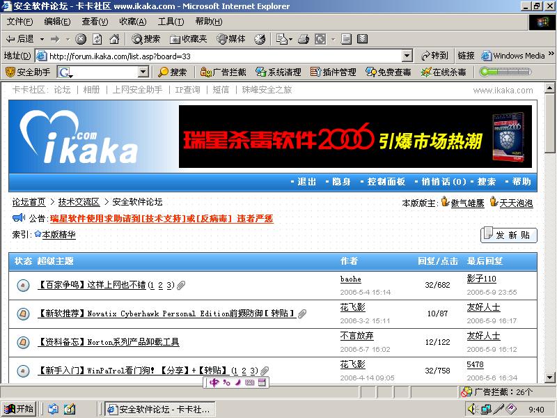Click 技术交流区 breadcrumb link
This screenshot has width=557, height=418.
[x=79, y=202]
